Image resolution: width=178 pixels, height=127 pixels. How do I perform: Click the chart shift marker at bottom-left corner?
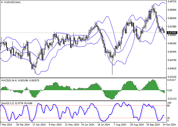(x=1, y=122)
